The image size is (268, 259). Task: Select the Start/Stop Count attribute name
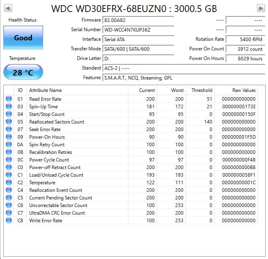coord(47,114)
